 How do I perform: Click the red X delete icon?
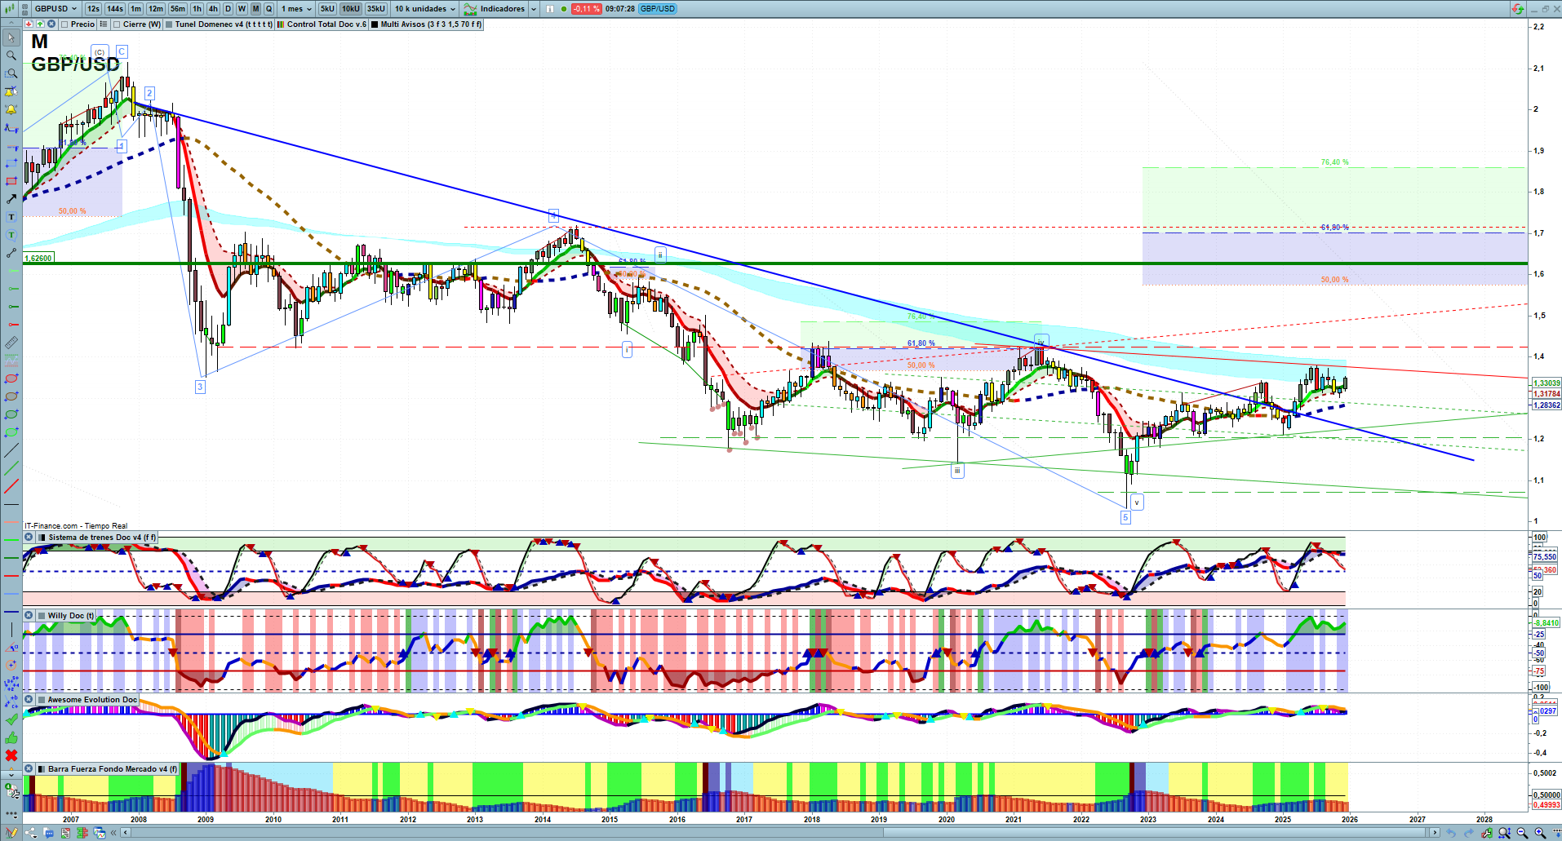11,755
